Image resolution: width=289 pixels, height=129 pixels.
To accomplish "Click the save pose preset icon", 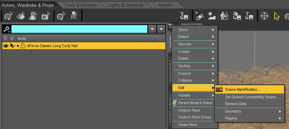I will click(184, 16).
